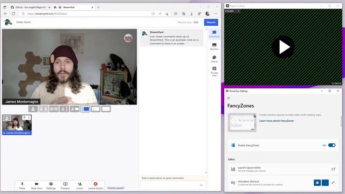345x194 pixels.
Task: Select the StreamYard example comment
Action: 172,38
